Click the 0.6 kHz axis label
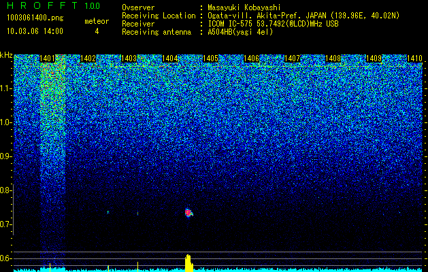Image resolution: width=428 pixels, height=272 pixels. coord(5,258)
